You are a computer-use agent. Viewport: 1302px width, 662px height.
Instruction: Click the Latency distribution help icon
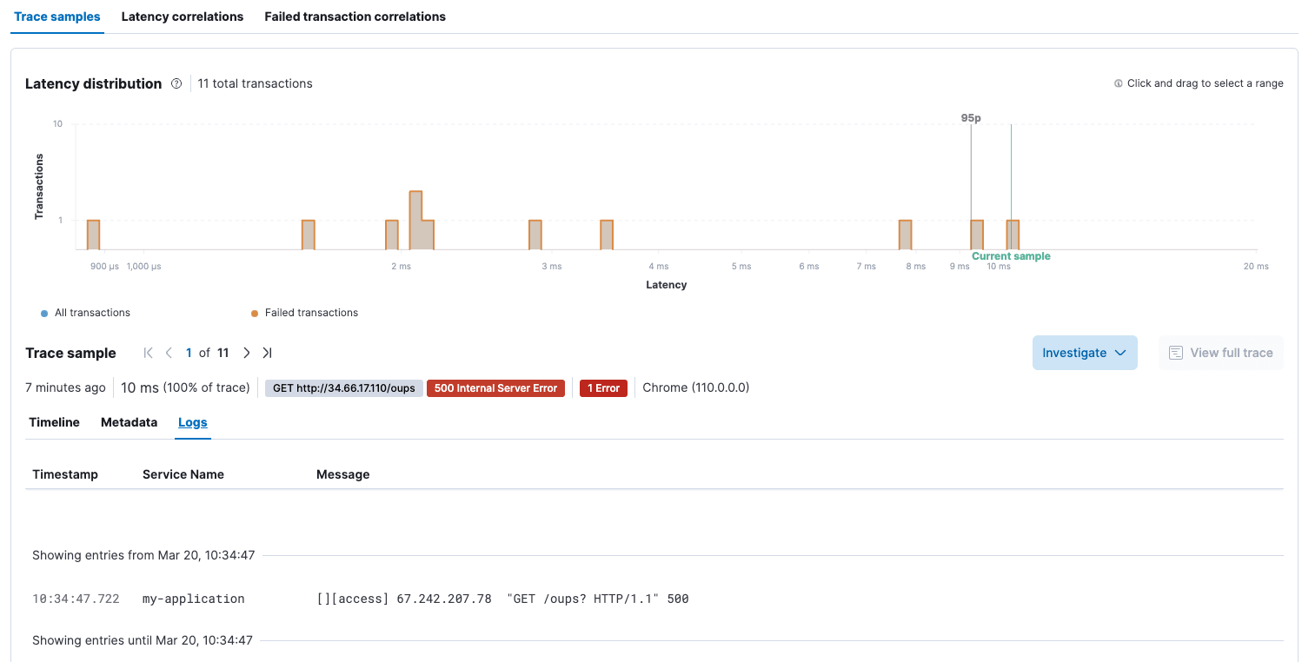pos(176,84)
